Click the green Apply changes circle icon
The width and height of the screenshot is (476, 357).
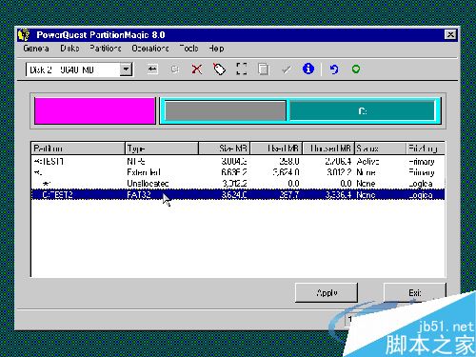coord(356,69)
